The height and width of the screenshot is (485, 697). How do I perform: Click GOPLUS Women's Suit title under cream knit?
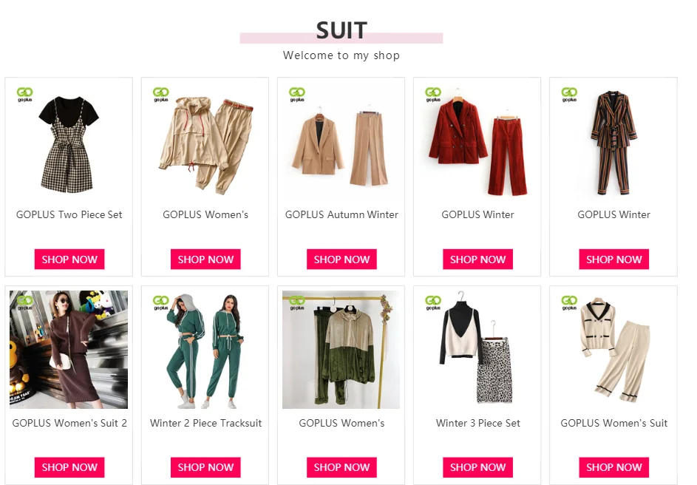coord(614,423)
